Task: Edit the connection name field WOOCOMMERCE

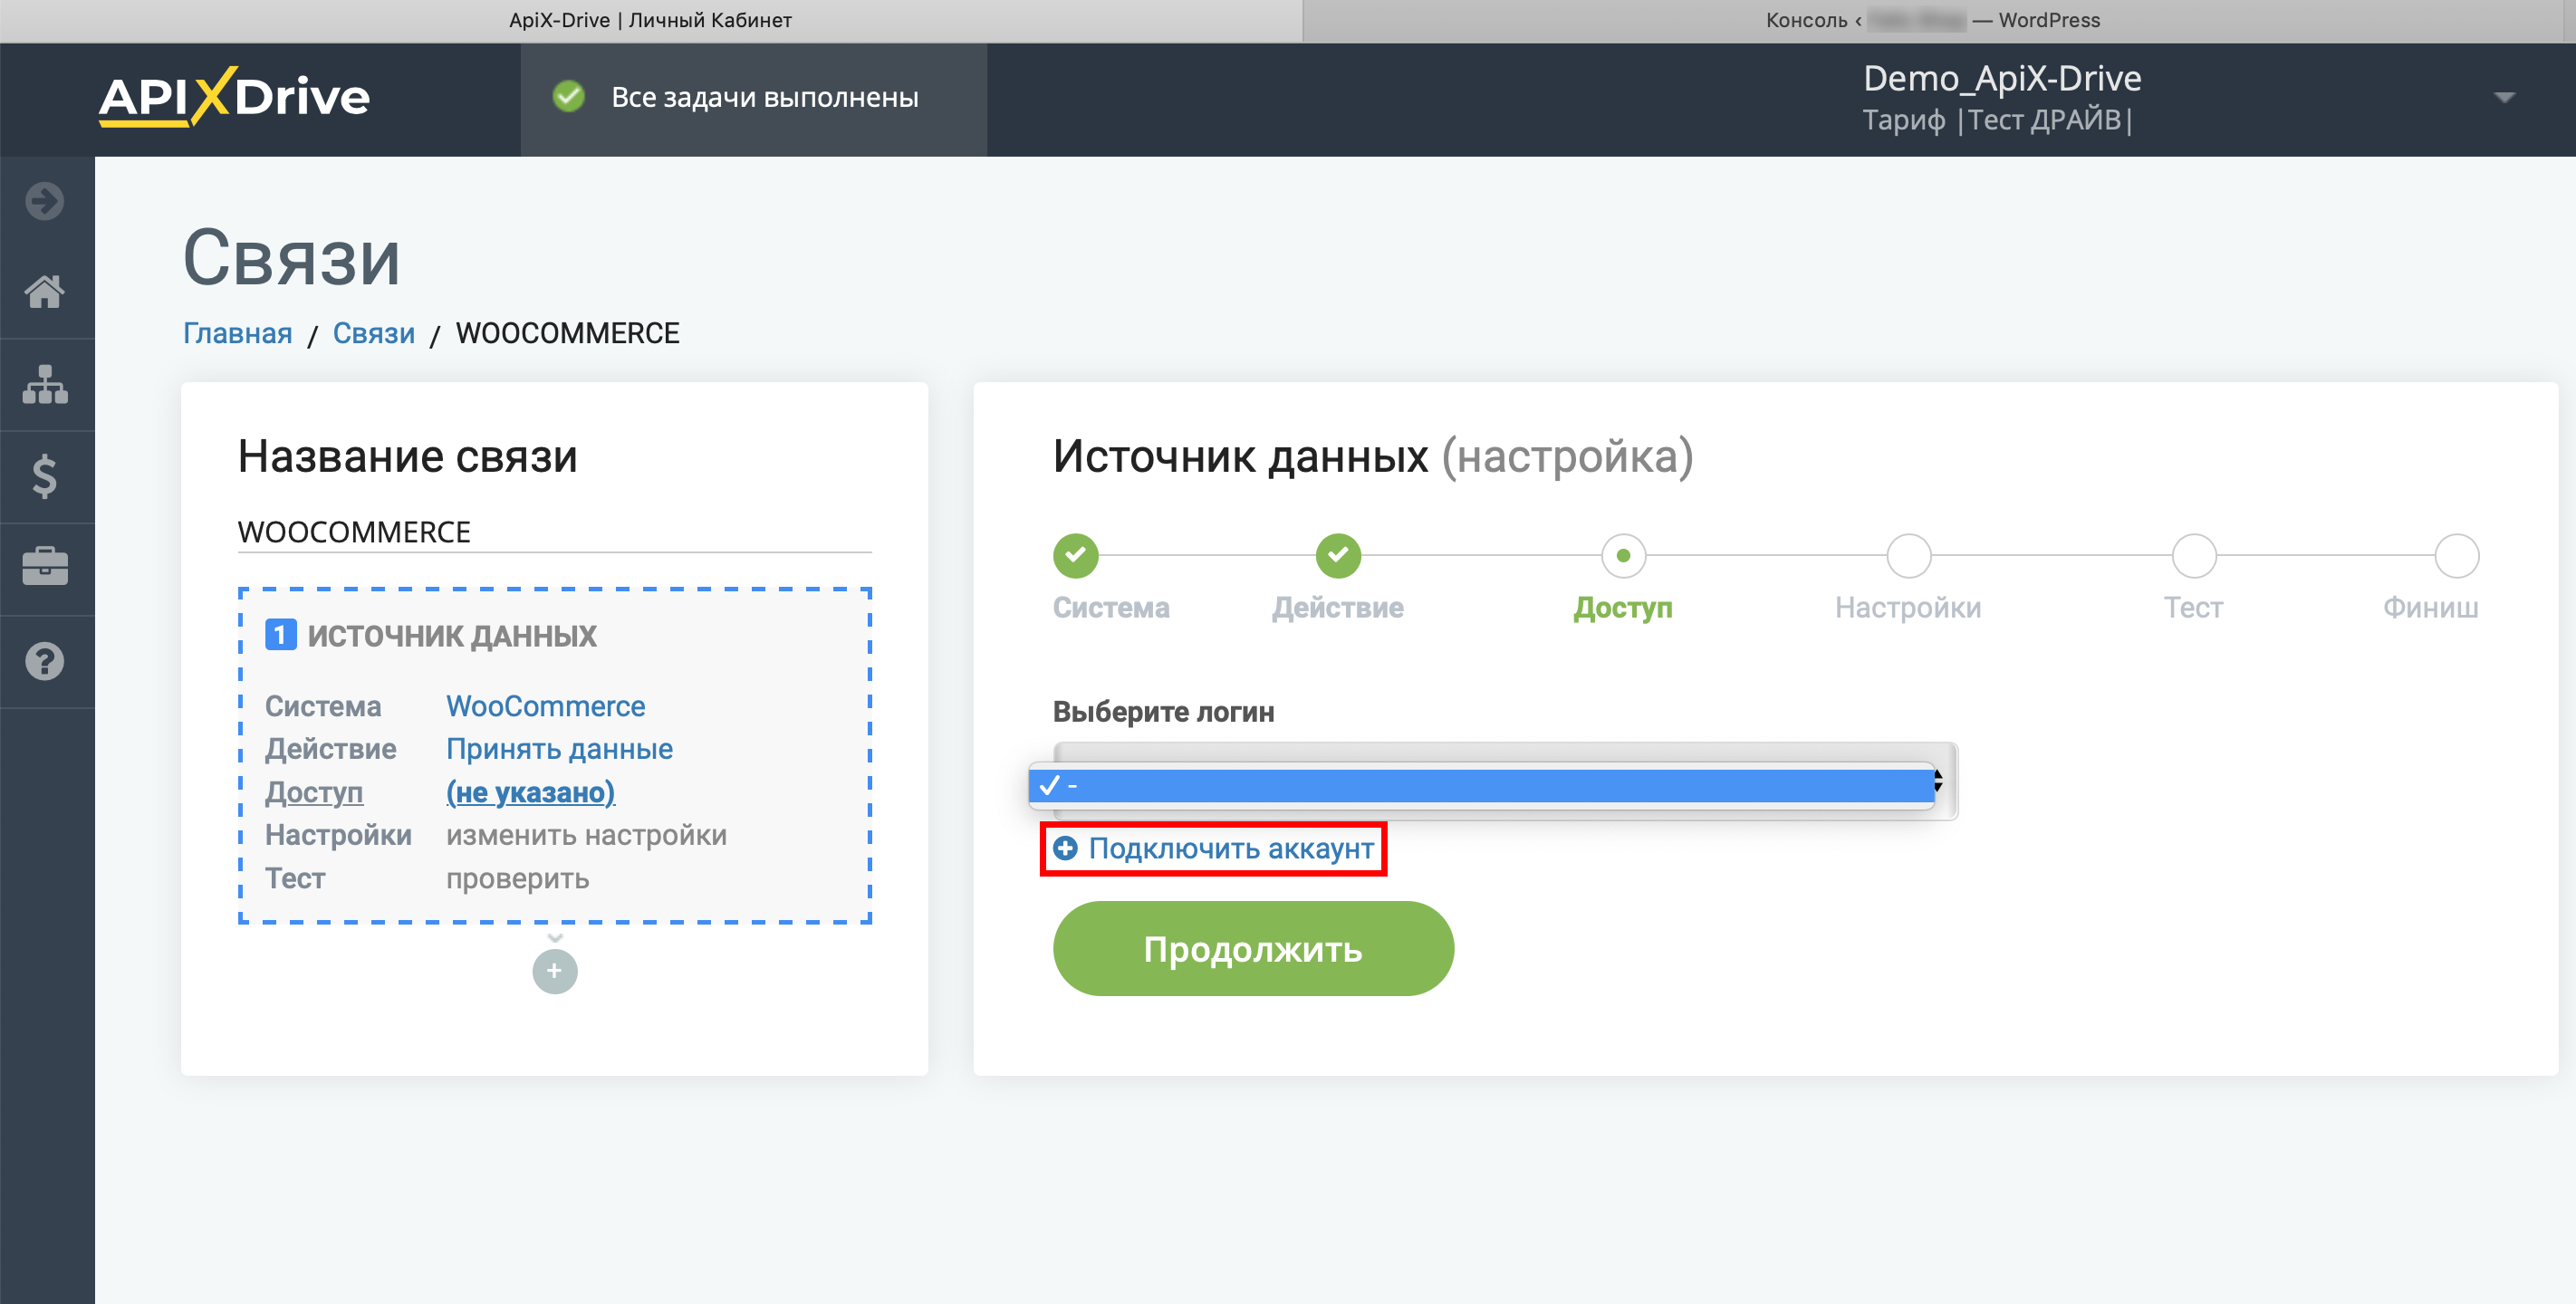Action: click(x=554, y=532)
